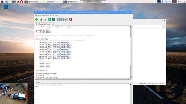
Task: Click the line 'sense.set_pixel(3,1,pick_rand_color())'
Action: (x=56, y=42)
